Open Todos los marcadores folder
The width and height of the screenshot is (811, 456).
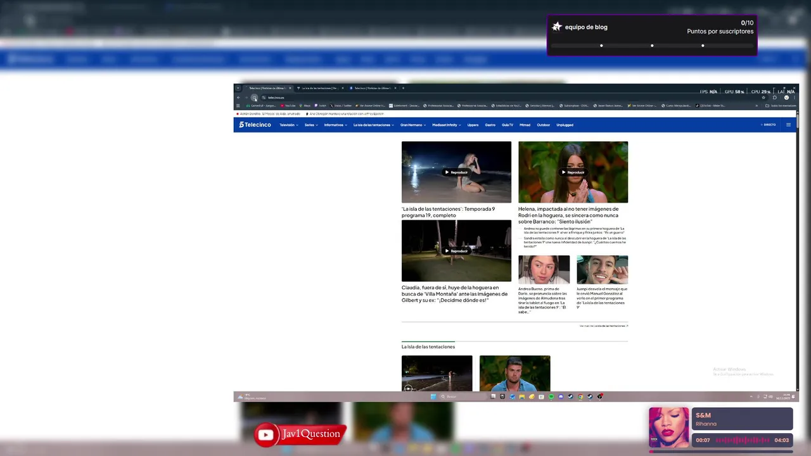click(x=781, y=106)
